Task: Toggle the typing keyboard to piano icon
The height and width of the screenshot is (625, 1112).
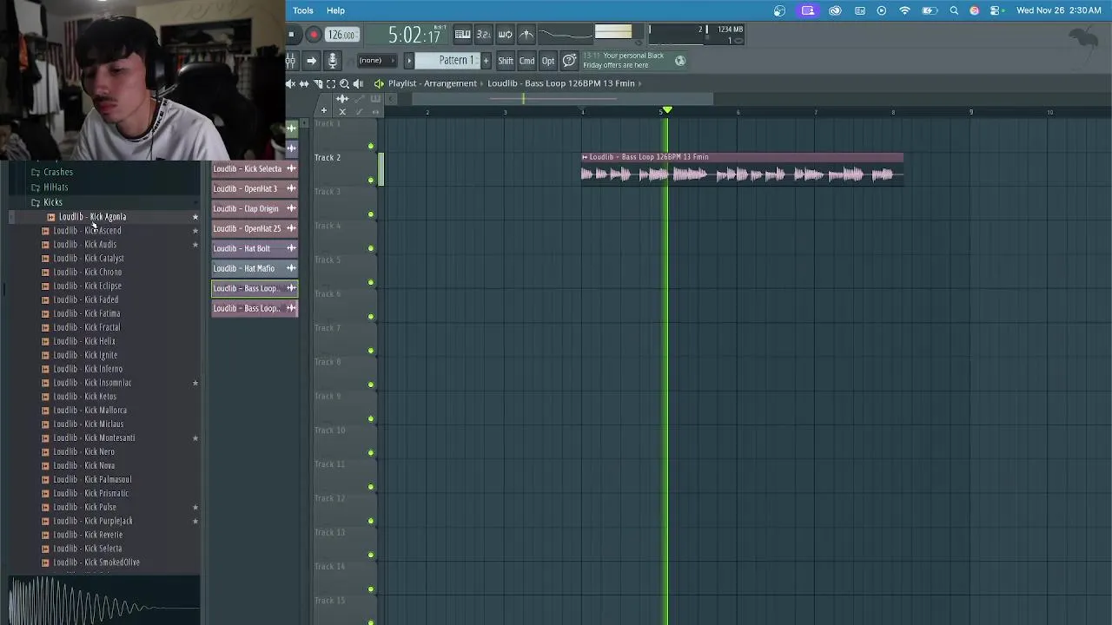Action: tap(463, 35)
